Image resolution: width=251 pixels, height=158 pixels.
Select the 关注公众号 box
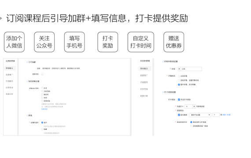point(44,42)
